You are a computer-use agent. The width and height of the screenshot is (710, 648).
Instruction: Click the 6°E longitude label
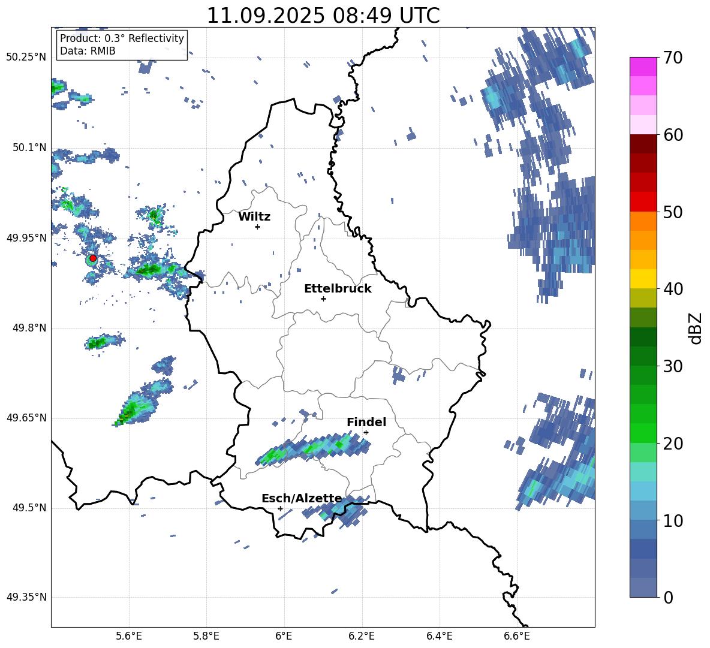[284, 636]
